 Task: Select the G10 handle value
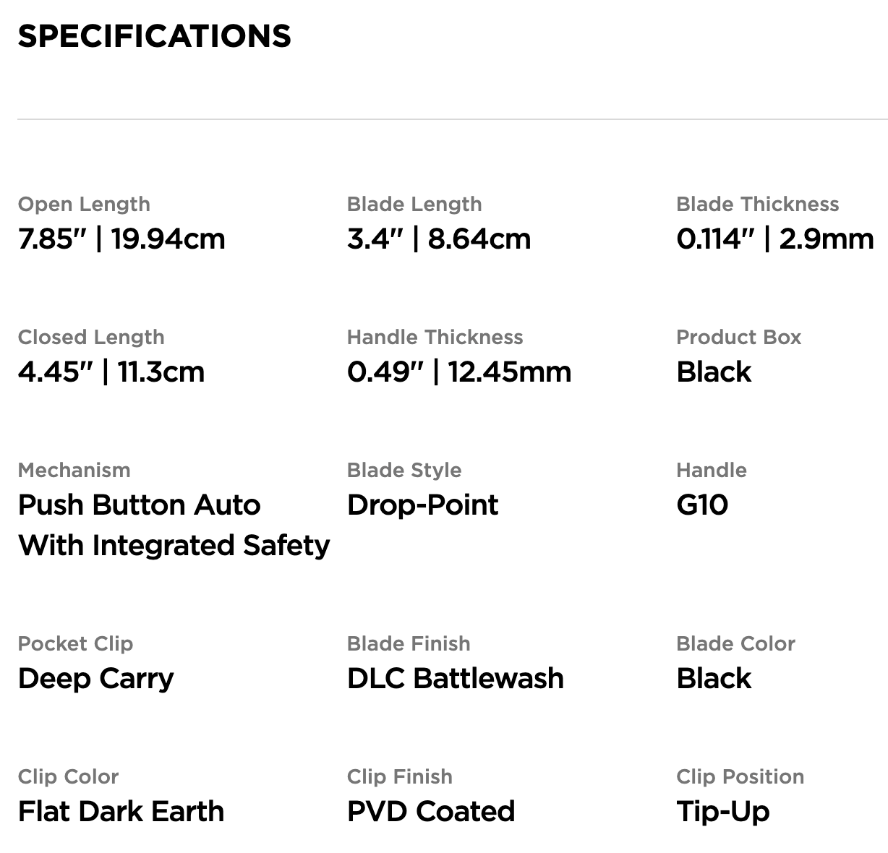[702, 505]
